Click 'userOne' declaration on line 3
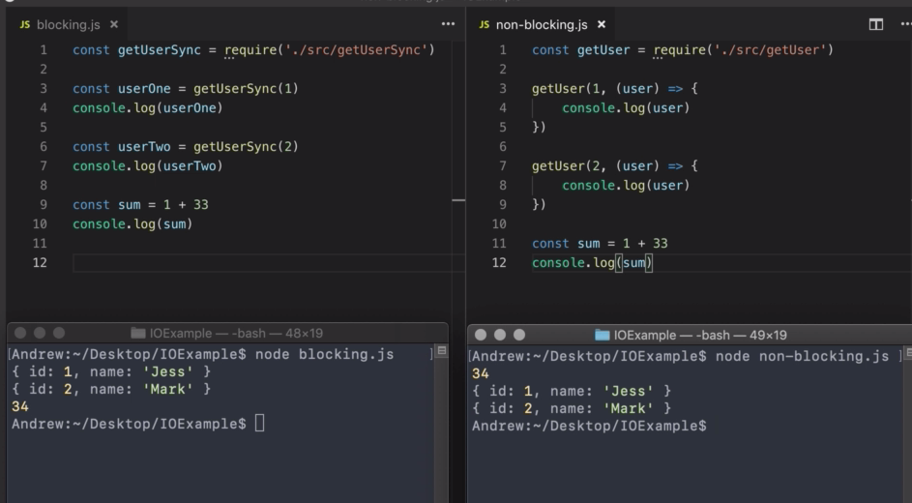 [x=144, y=89]
